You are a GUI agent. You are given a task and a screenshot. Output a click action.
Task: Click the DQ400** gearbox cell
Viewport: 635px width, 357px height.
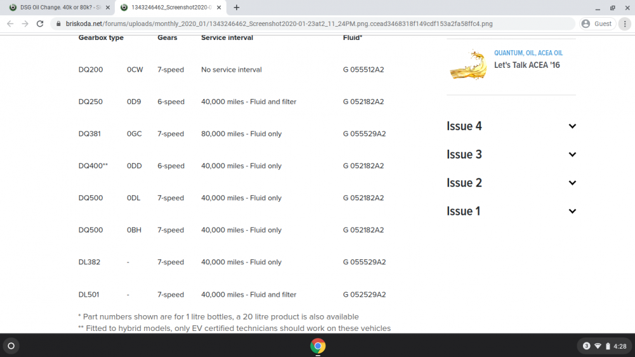[93, 166]
